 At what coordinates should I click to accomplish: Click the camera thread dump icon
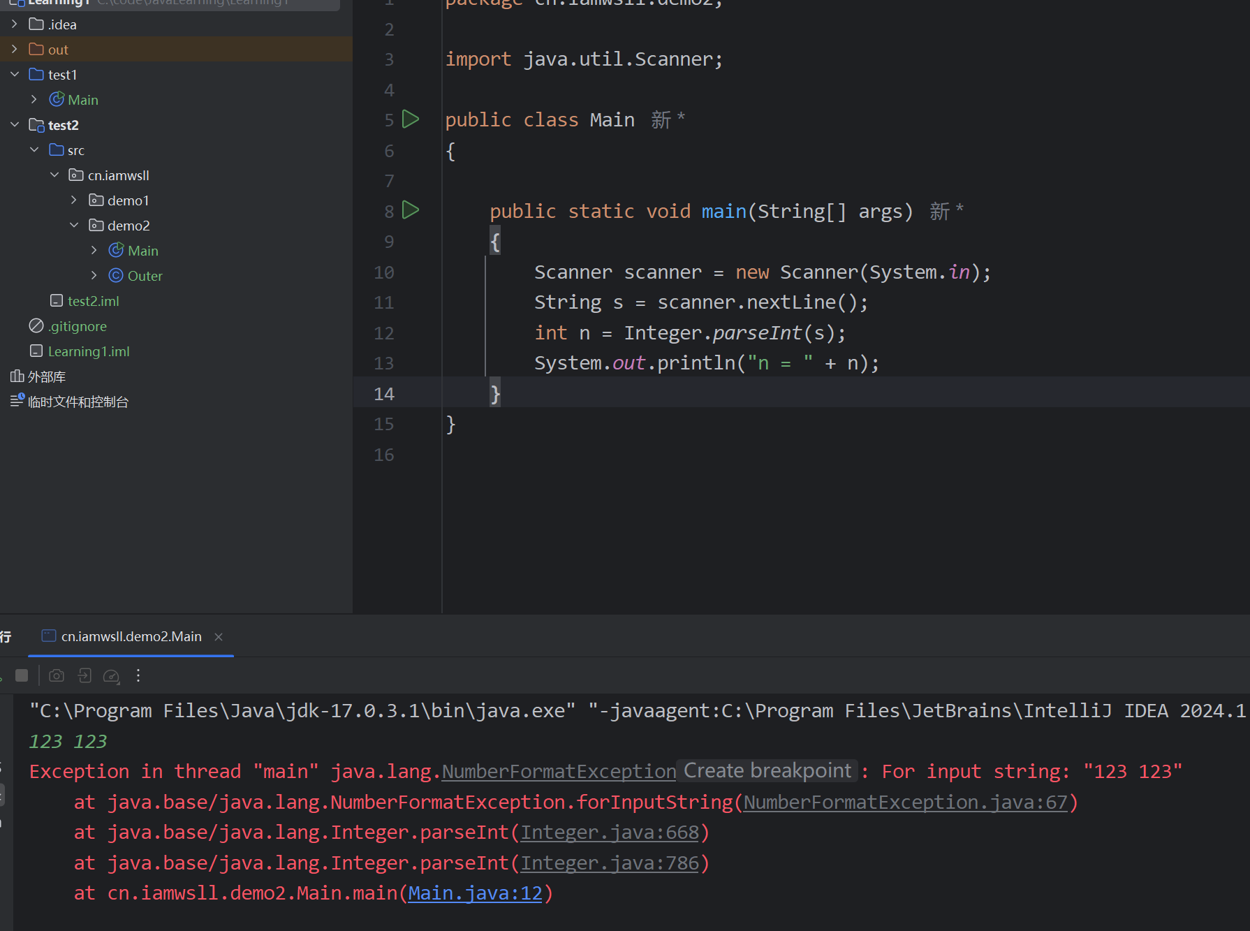pos(57,675)
